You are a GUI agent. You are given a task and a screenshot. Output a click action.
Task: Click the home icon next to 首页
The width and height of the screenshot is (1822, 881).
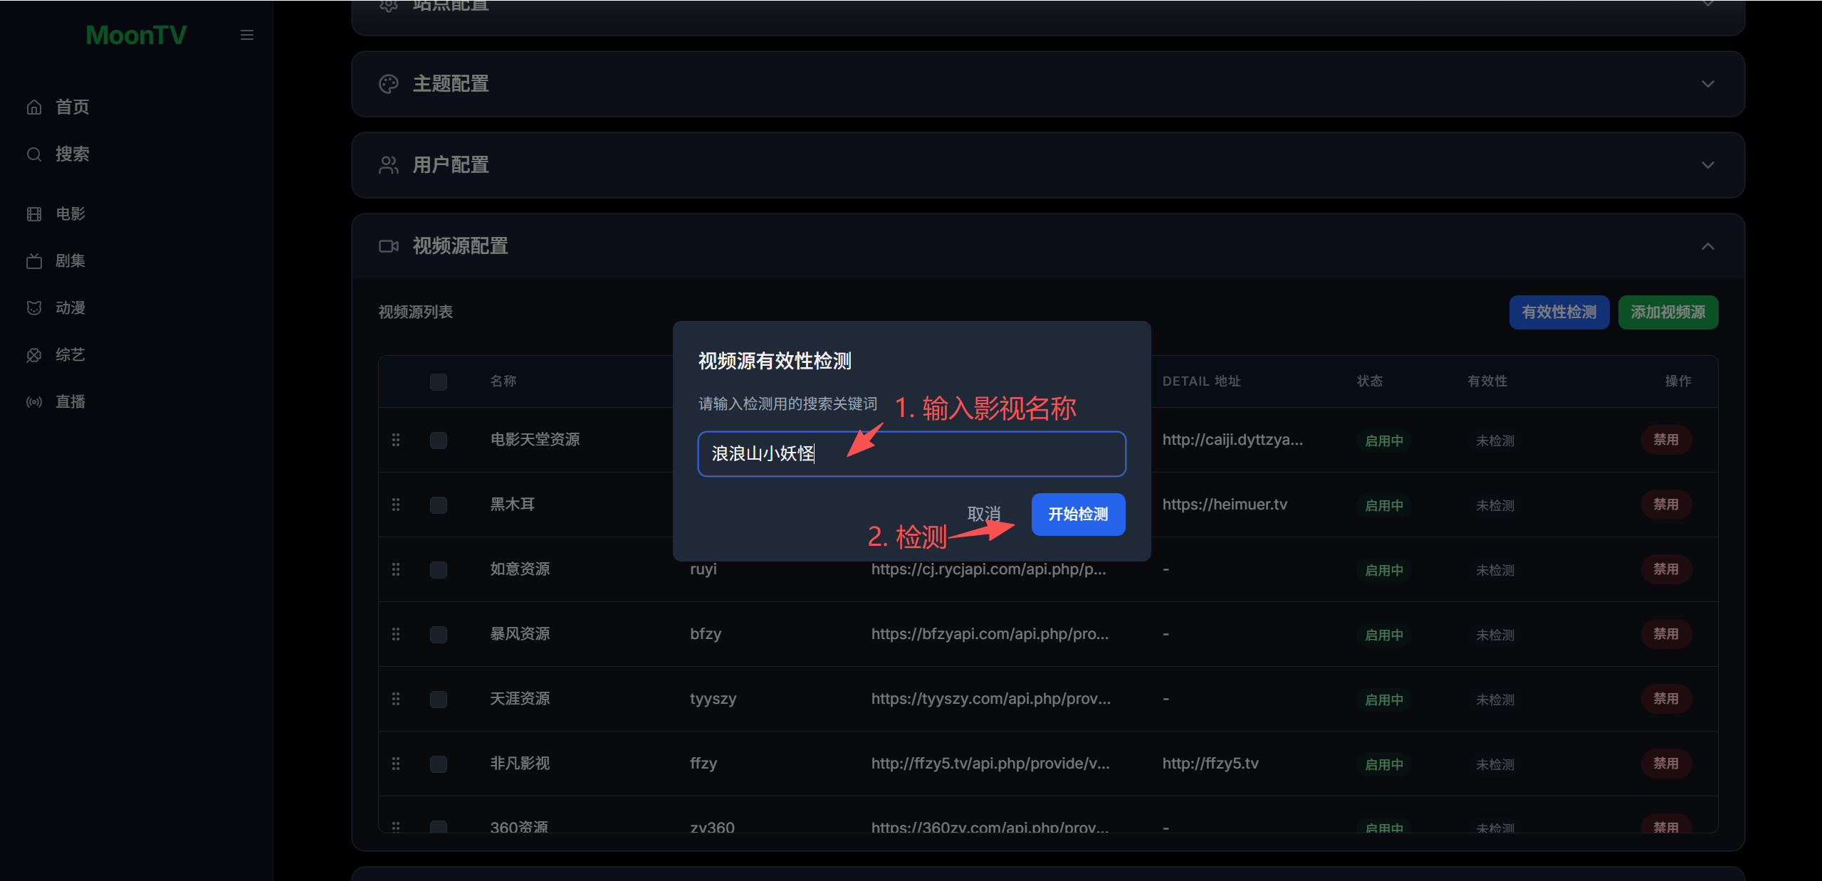(x=34, y=107)
